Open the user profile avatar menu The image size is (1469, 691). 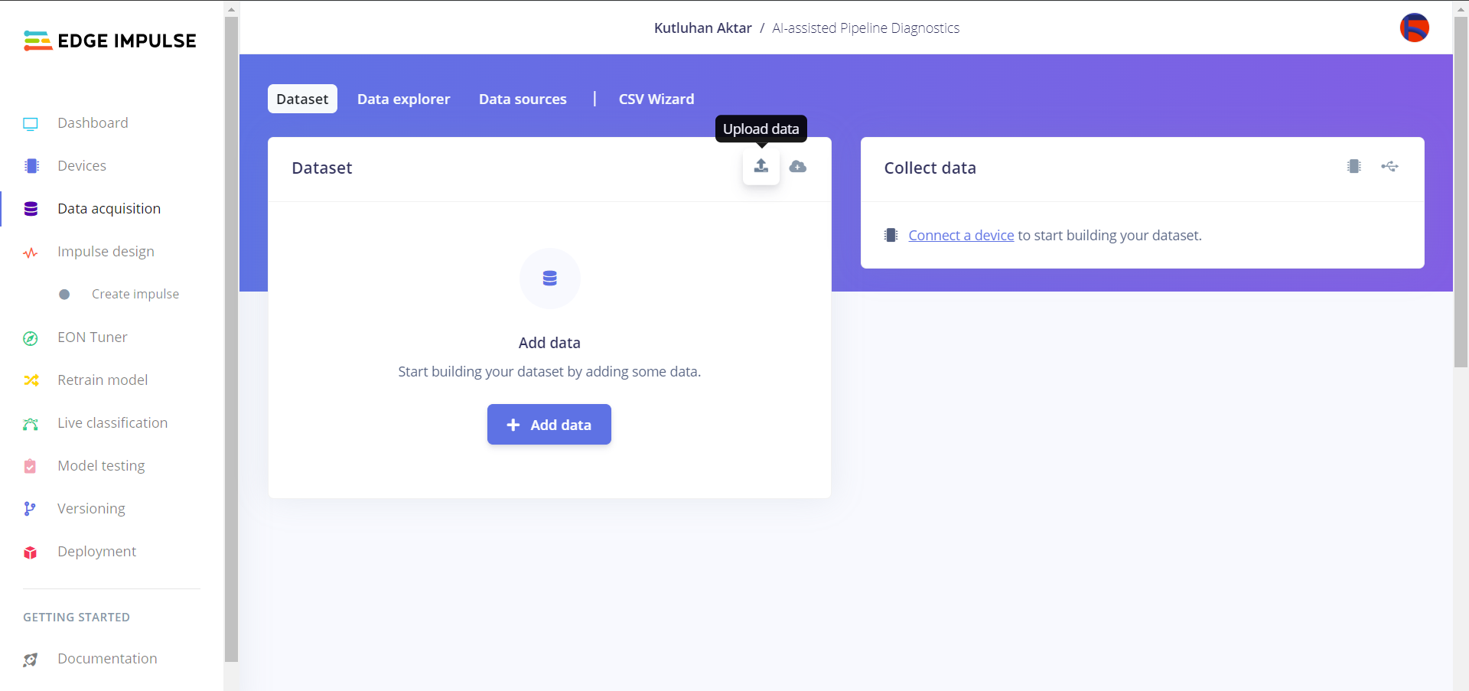(1415, 28)
